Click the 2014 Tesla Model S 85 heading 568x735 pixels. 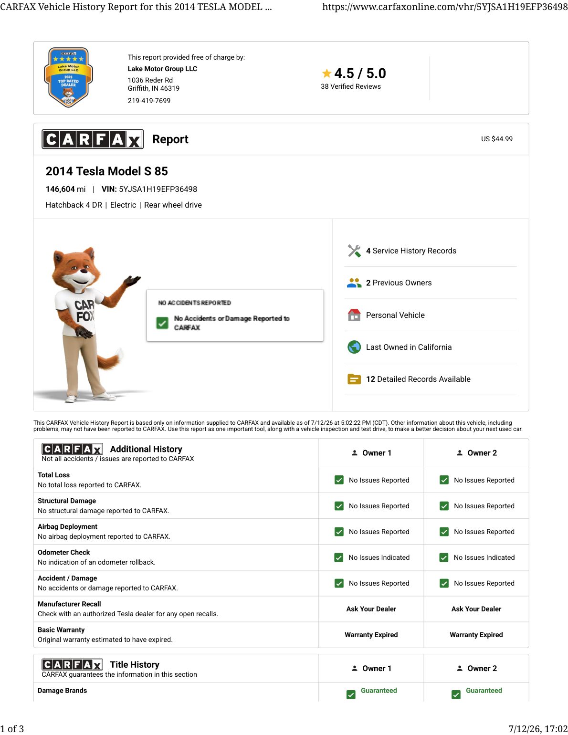click(x=106, y=171)
